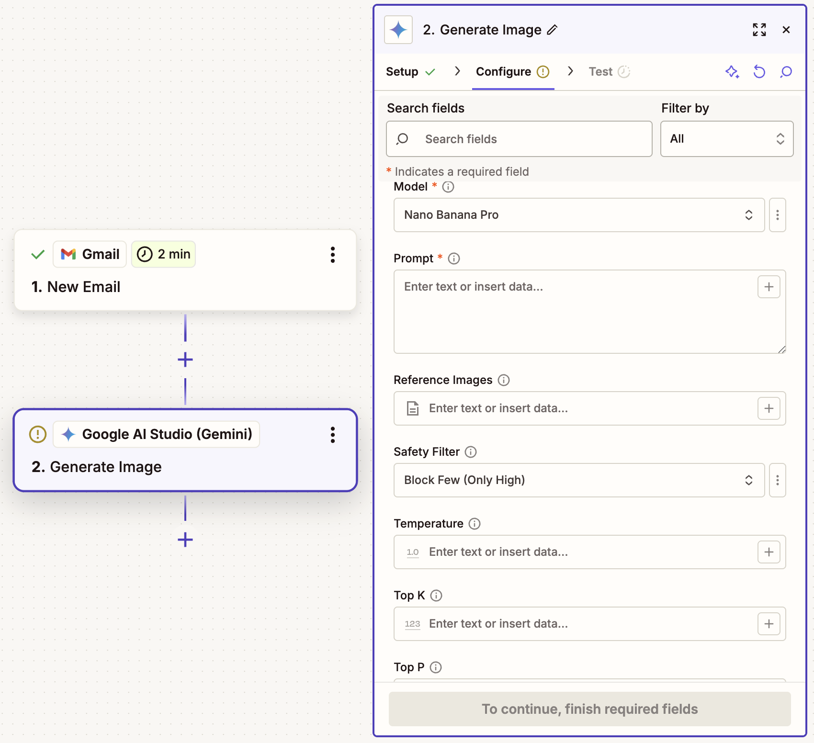Image resolution: width=814 pixels, height=743 pixels.
Task: Click the info icon beside Temperature
Action: click(474, 524)
